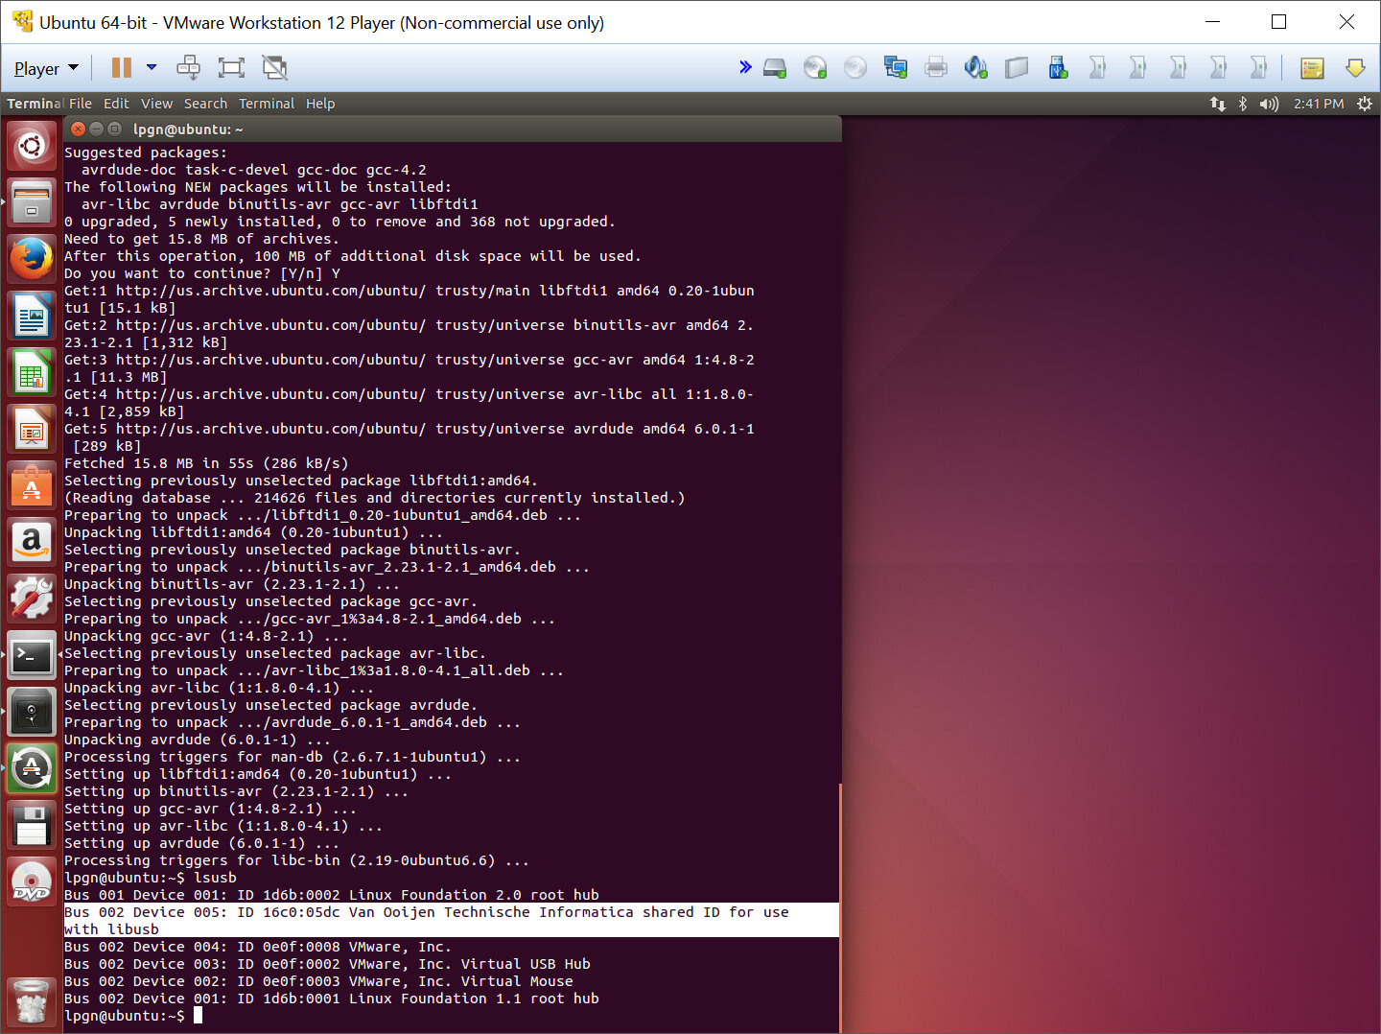
Task: Expand the devices toolbar chevron
Action: pos(745,67)
